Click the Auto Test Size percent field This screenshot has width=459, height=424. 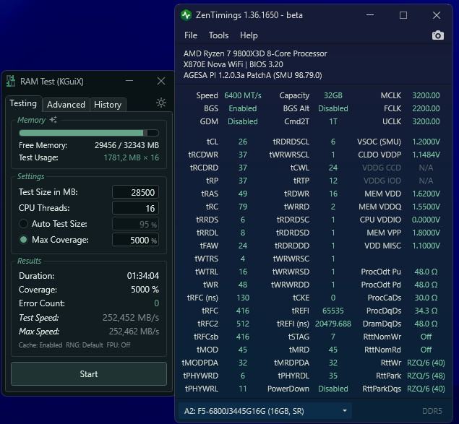tap(136, 224)
